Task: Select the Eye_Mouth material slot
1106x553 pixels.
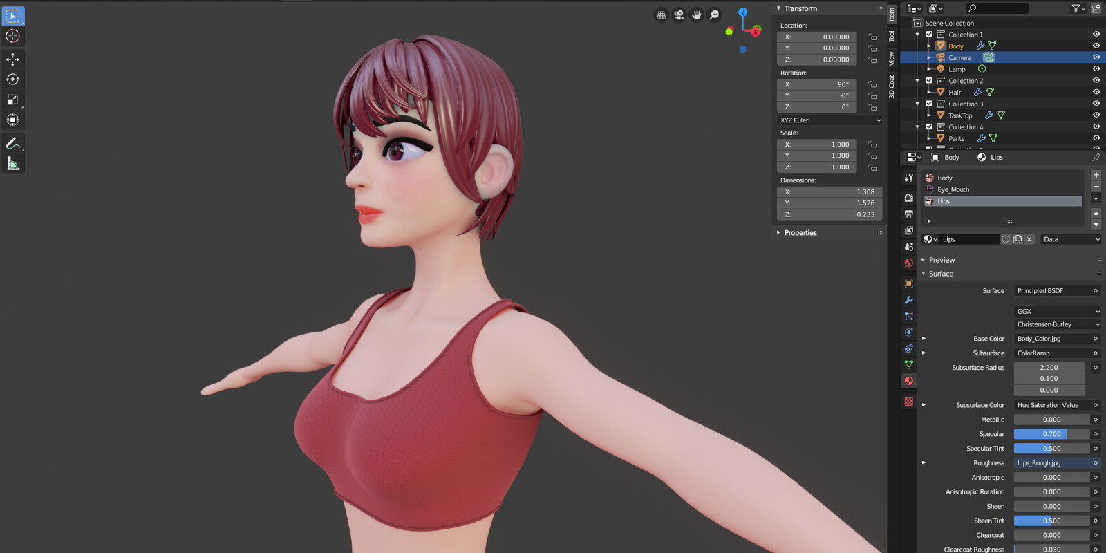Action: point(1003,189)
